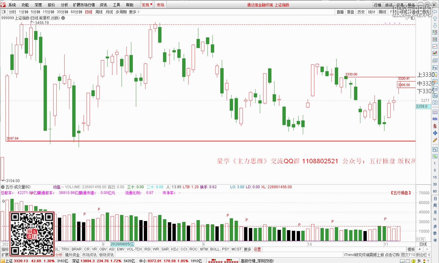
Task: Switch to the 周线 period tab
Action: [x=99, y=12]
